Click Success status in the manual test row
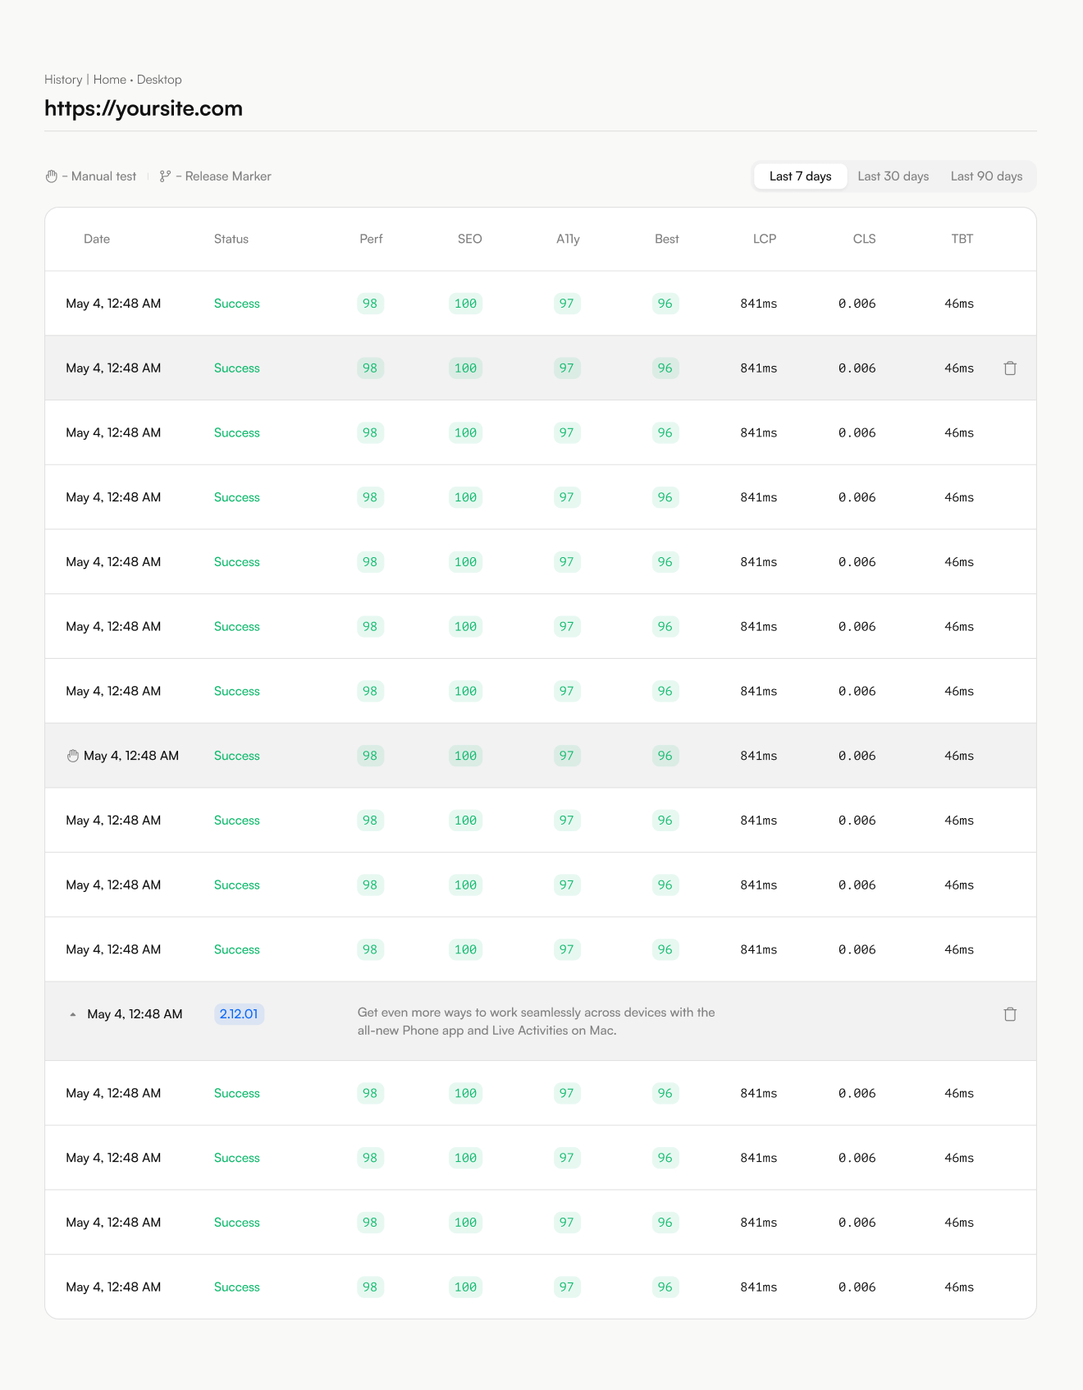 click(x=236, y=756)
